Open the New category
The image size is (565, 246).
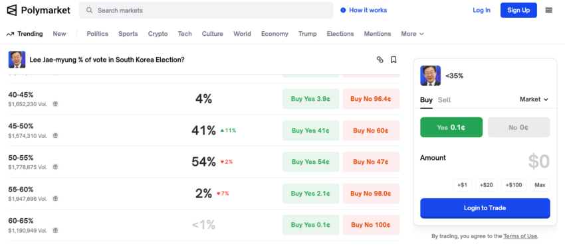tap(59, 34)
